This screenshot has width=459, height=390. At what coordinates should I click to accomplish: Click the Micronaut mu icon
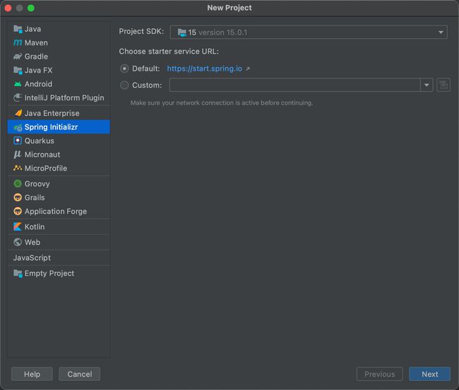point(18,155)
